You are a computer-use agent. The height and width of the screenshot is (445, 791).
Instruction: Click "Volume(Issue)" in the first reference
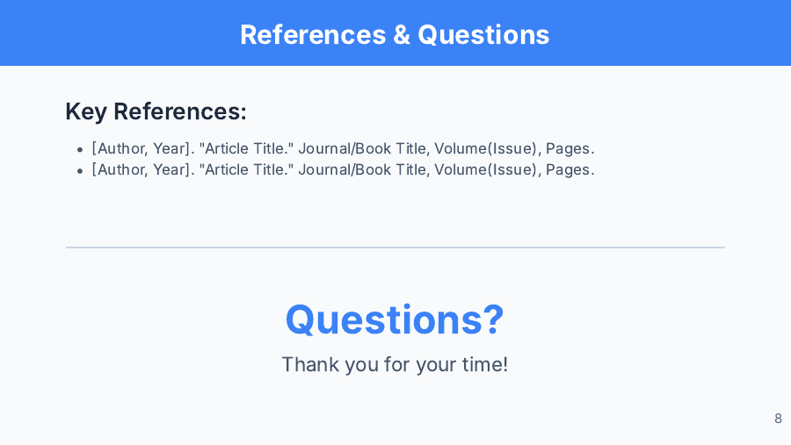pyautogui.click(x=485, y=149)
